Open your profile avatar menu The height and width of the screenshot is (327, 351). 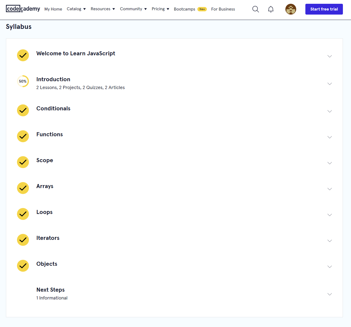pos(291,9)
